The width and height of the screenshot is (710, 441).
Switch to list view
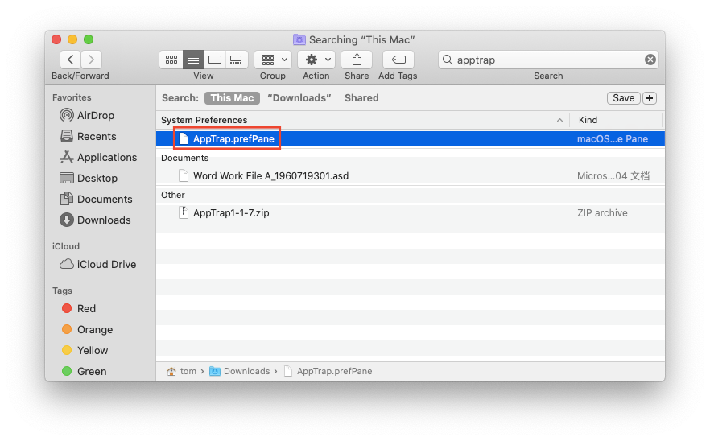193,60
